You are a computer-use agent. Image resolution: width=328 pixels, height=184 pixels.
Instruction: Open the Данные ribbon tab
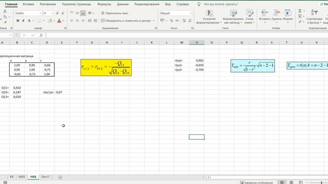tap(123, 4)
